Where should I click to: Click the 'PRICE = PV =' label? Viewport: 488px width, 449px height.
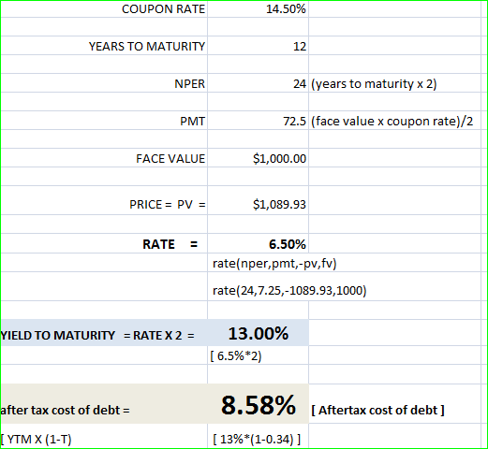tap(168, 205)
